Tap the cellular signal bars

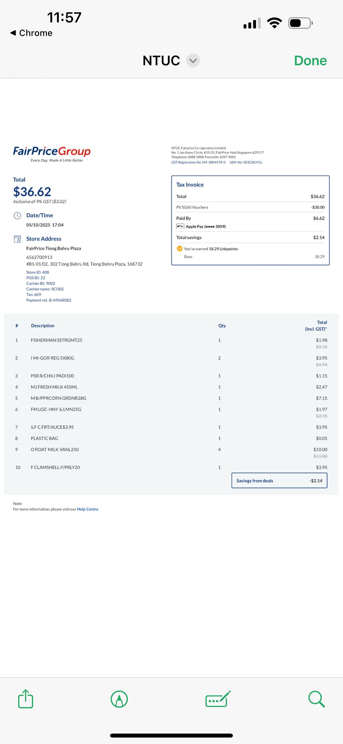pyautogui.click(x=252, y=24)
